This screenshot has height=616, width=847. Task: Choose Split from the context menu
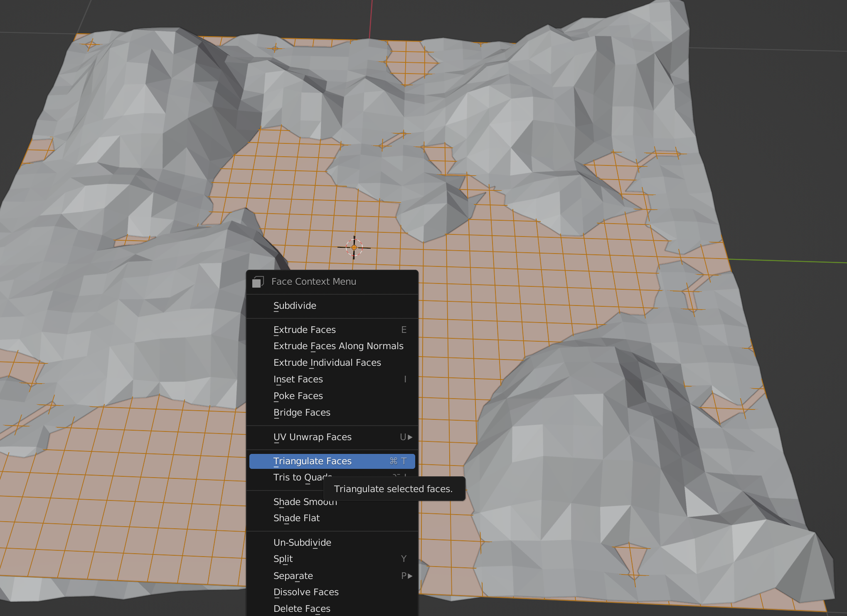[x=283, y=559]
